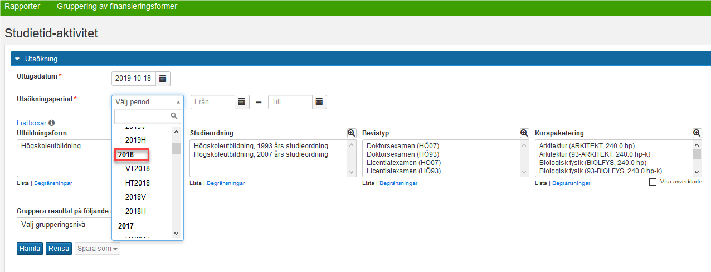Open calendar next to Från field
The width and height of the screenshot is (711, 272).
[x=241, y=102]
